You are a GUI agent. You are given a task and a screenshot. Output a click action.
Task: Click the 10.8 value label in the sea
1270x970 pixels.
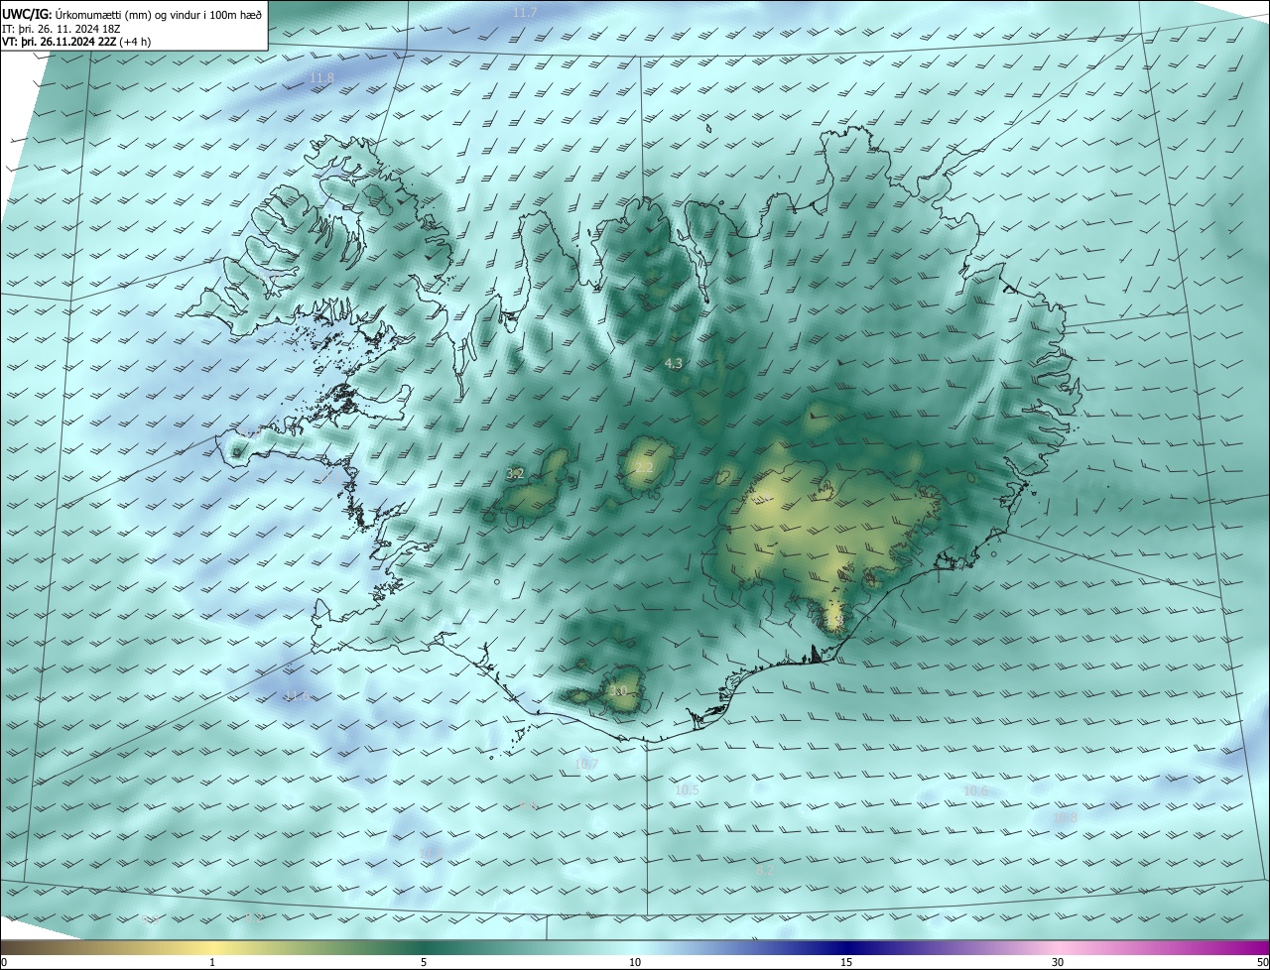1065,817
